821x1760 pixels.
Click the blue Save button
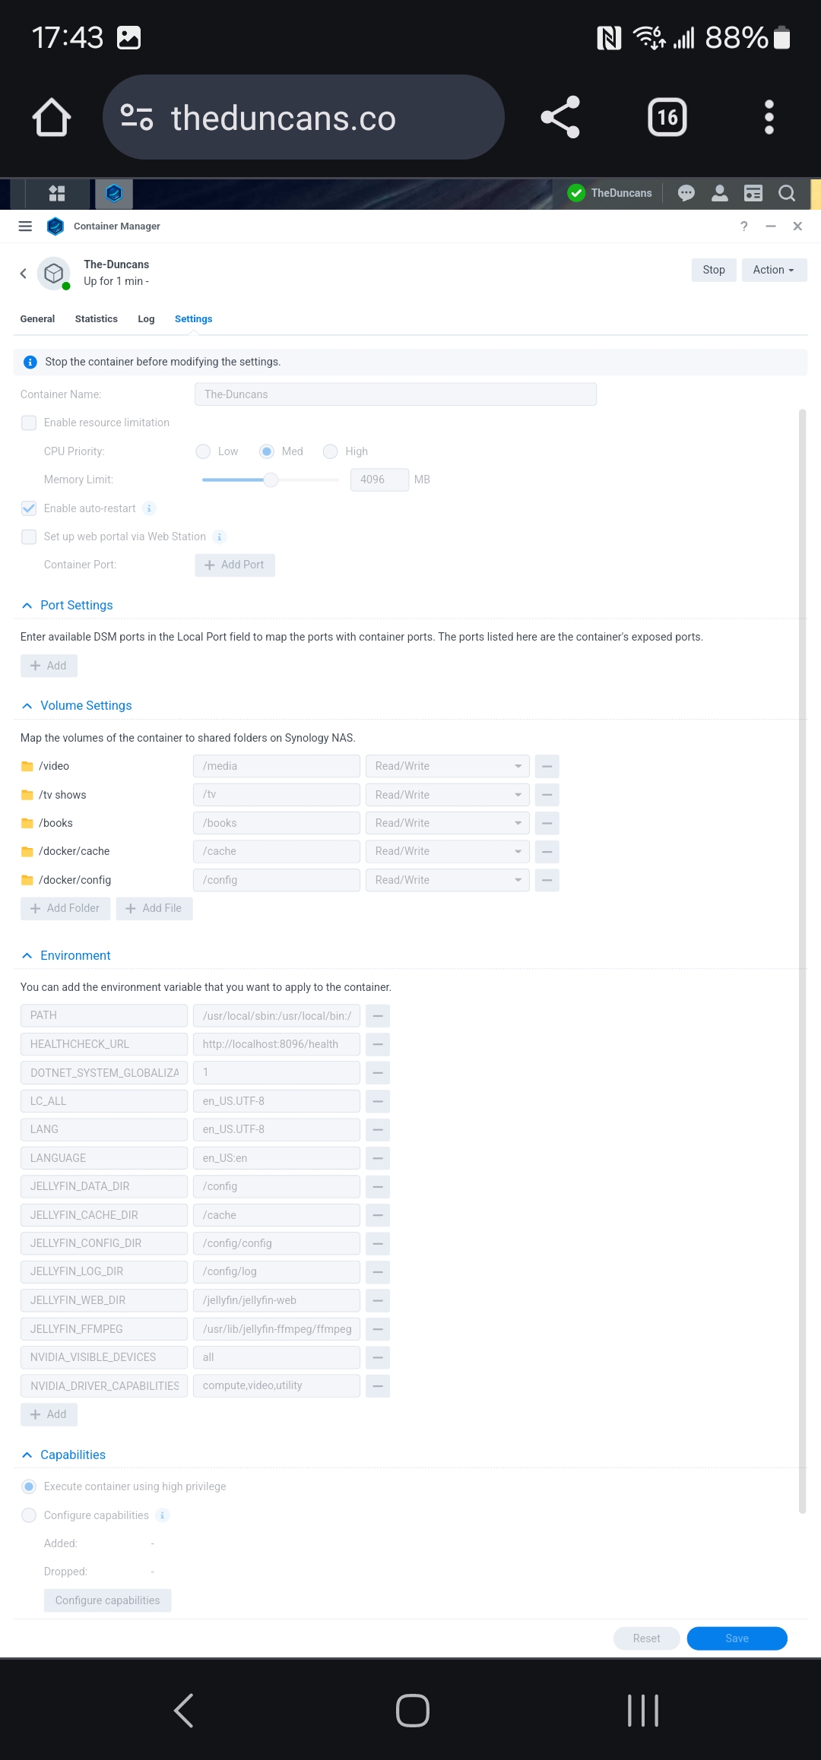click(x=736, y=1638)
